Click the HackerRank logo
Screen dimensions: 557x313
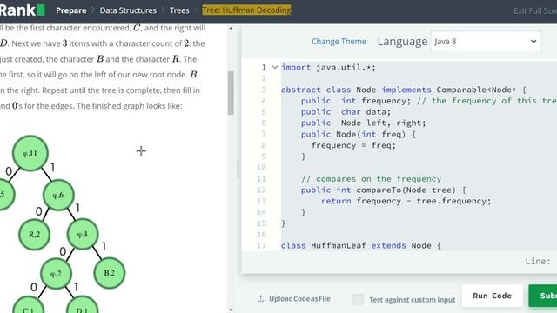coord(22,10)
